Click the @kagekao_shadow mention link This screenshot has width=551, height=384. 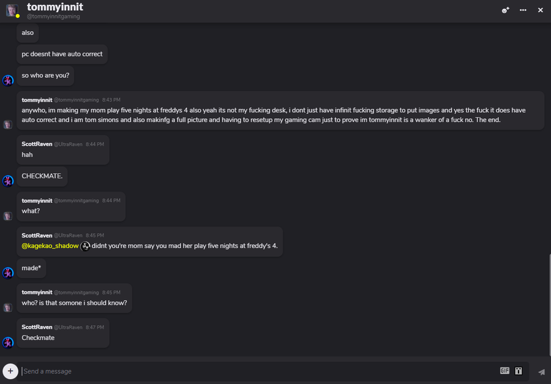[x=50, y=246]
